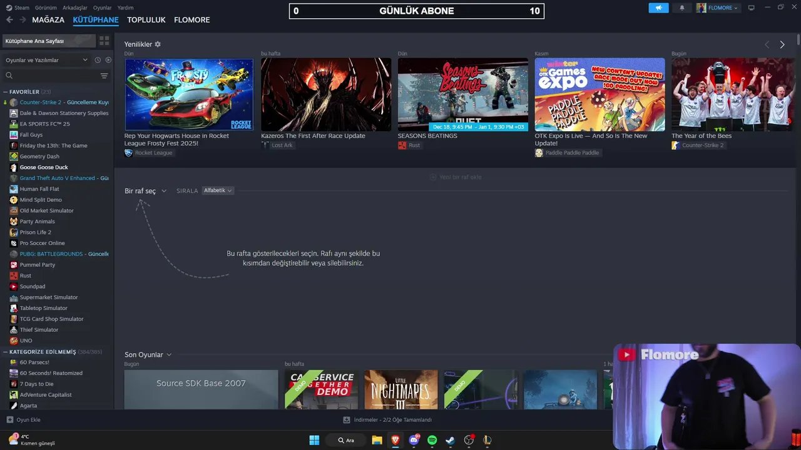801x450 pixels.
Task: Open the Arkadaşlar menu
Action: tap(75, 7)
